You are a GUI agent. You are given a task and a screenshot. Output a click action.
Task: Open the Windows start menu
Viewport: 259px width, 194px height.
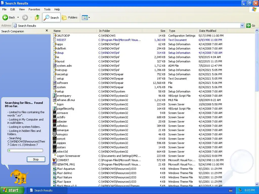point(12,190)
